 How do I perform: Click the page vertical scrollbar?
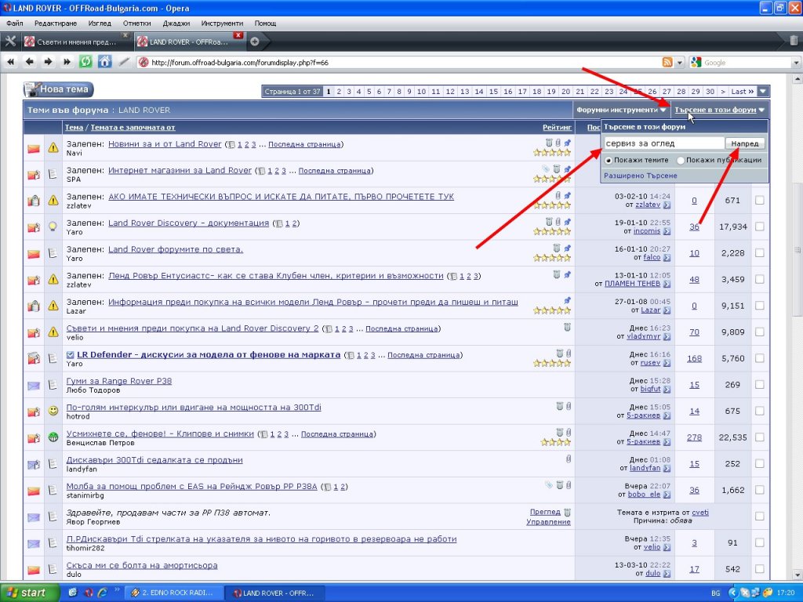coord(797,314)
